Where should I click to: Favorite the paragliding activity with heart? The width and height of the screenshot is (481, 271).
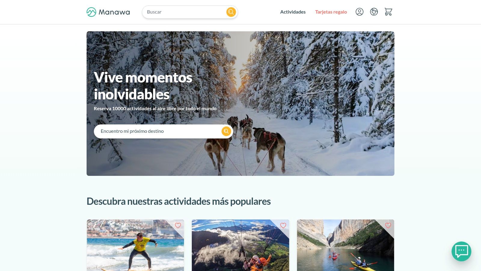pyautogui.click(x=283, y=226)
